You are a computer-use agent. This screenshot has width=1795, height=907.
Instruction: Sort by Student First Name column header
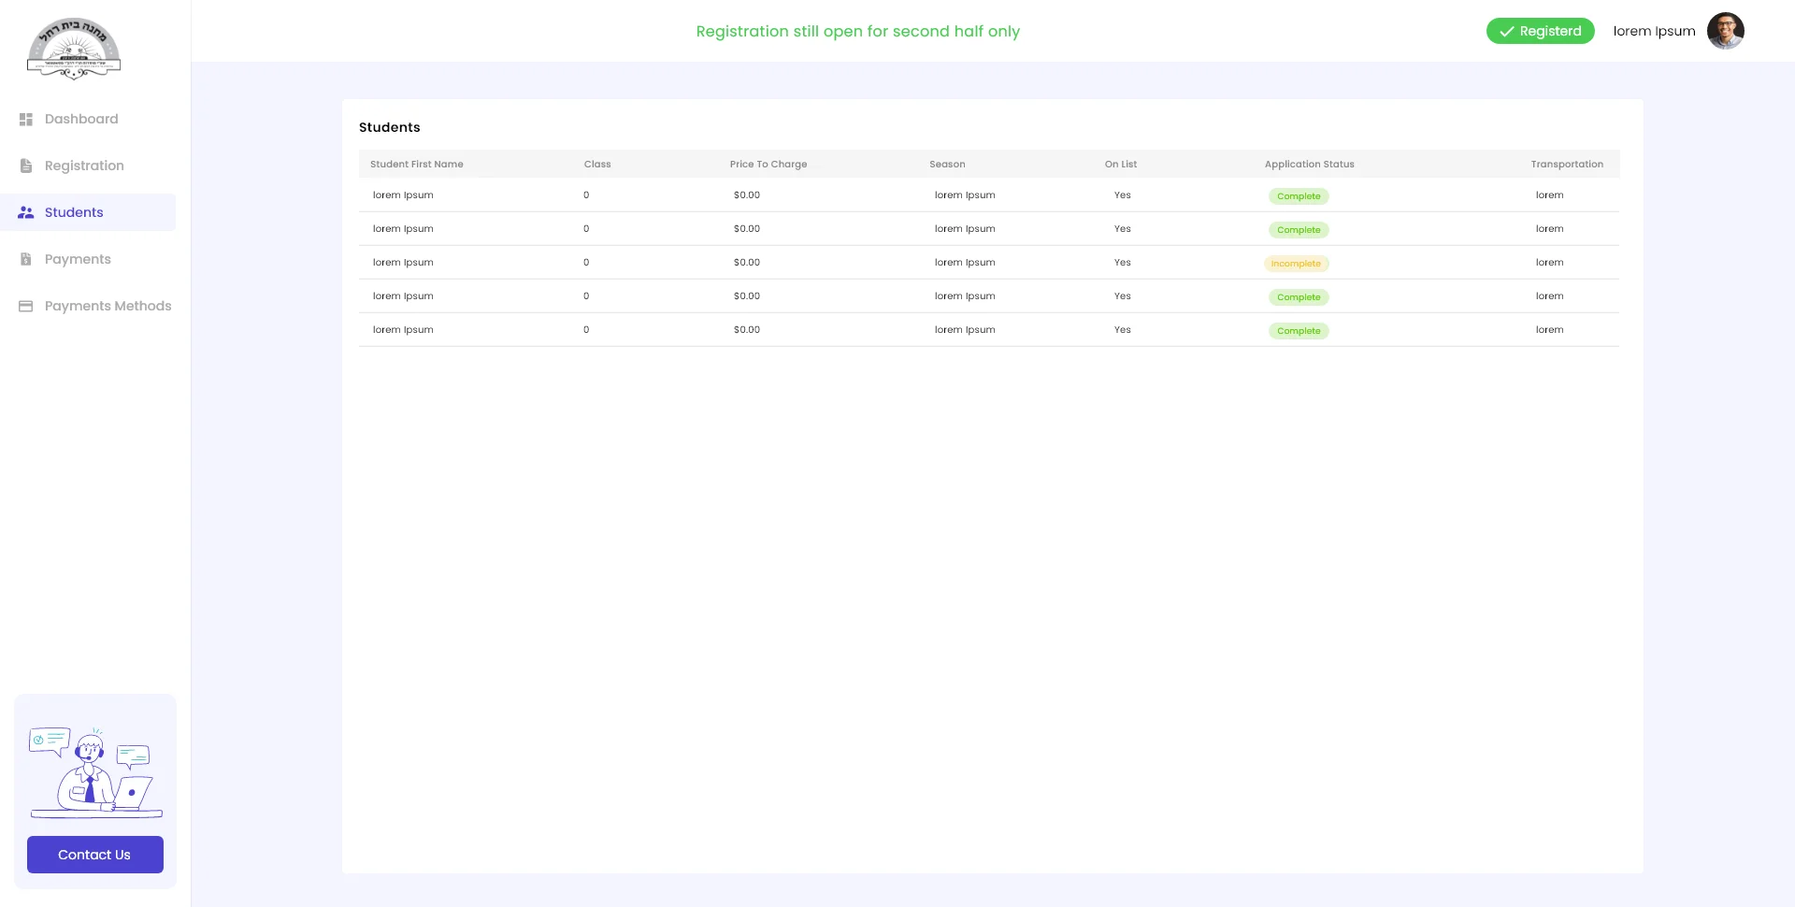(417, 164)
